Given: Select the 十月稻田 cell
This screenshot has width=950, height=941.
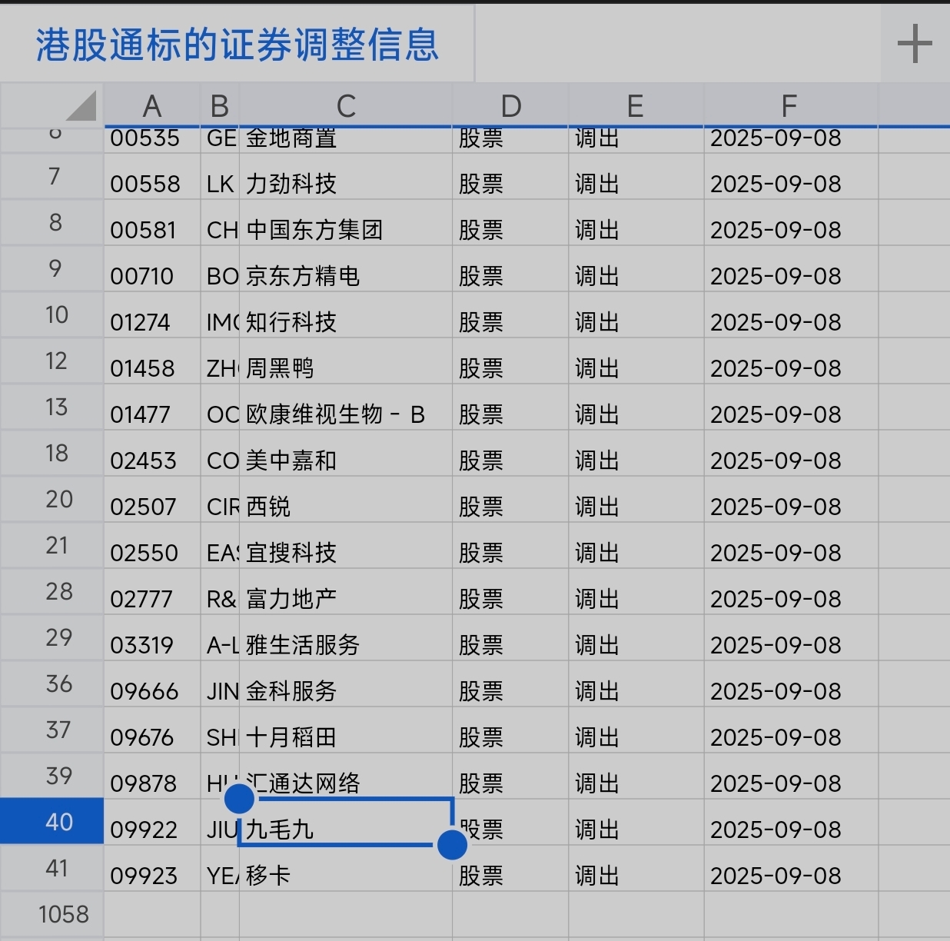Looking at the screenshot, I should 346,730.
